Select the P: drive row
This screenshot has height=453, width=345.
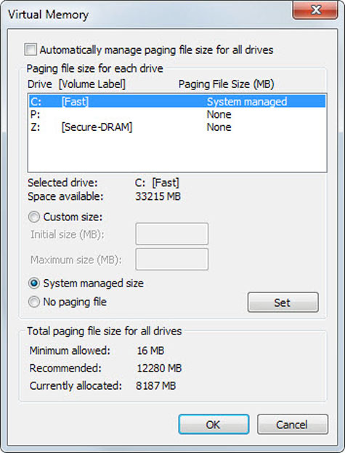177,114
